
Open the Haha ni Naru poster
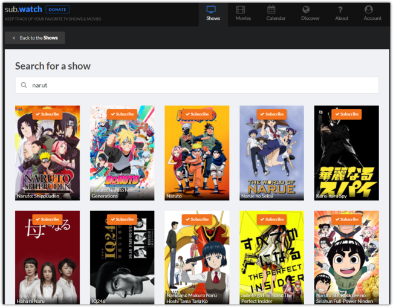click(47, 258)
